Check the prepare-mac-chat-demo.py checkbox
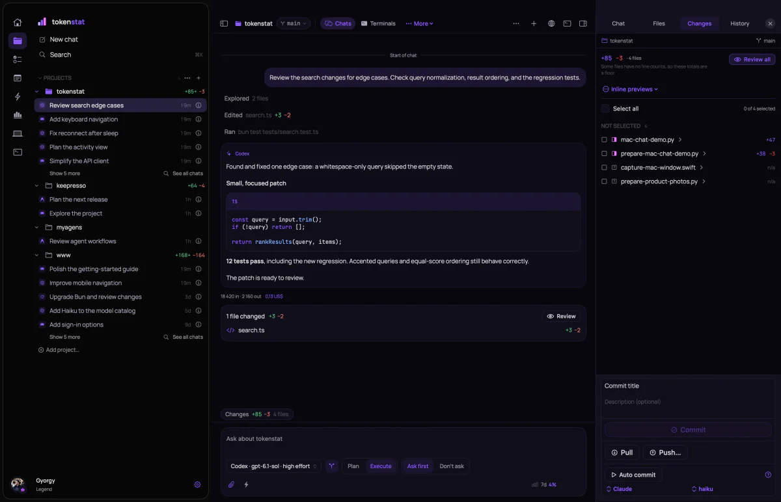Viewport: 781px width, 502px height. coord(605,153)
